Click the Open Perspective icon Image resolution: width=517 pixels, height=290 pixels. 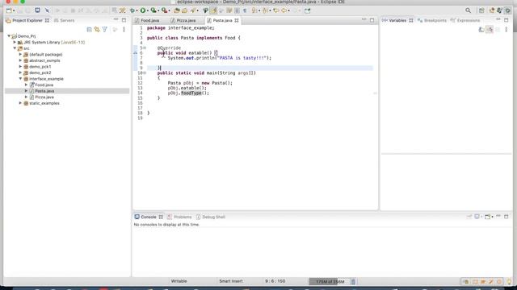pos(481,10)
